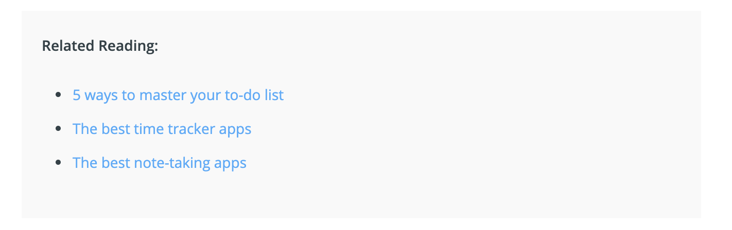Screen dimensions: 732x230
Task: Click the bullet beside the time tracker link
Action: [x=58, y=129]
